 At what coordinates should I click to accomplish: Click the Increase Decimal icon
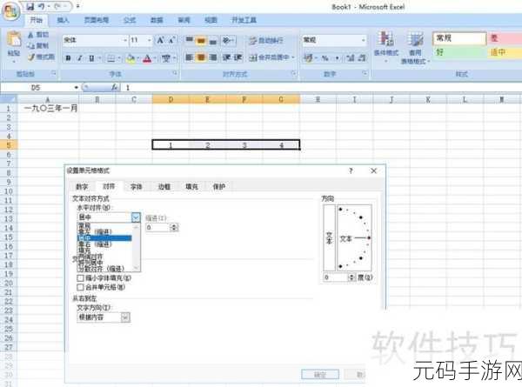click(351, 58)
